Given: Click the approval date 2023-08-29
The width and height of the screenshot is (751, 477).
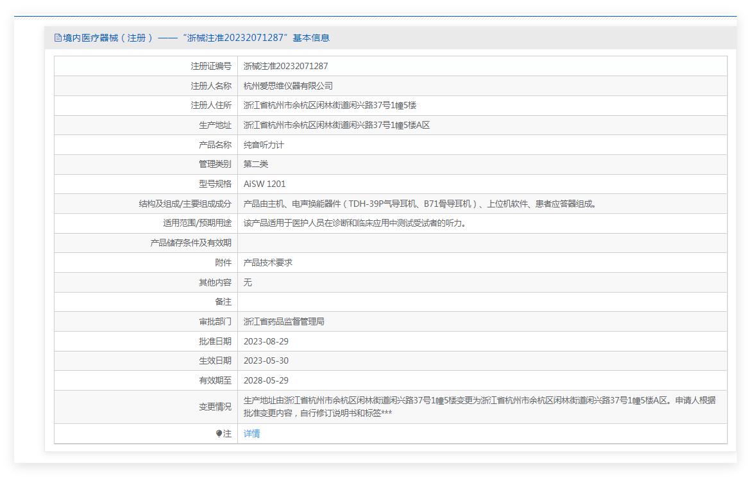Looking at the screenshot, I should point(266,341).
